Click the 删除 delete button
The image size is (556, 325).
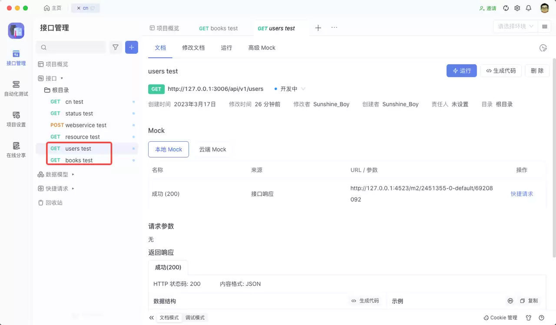click(x=537, y=71)
